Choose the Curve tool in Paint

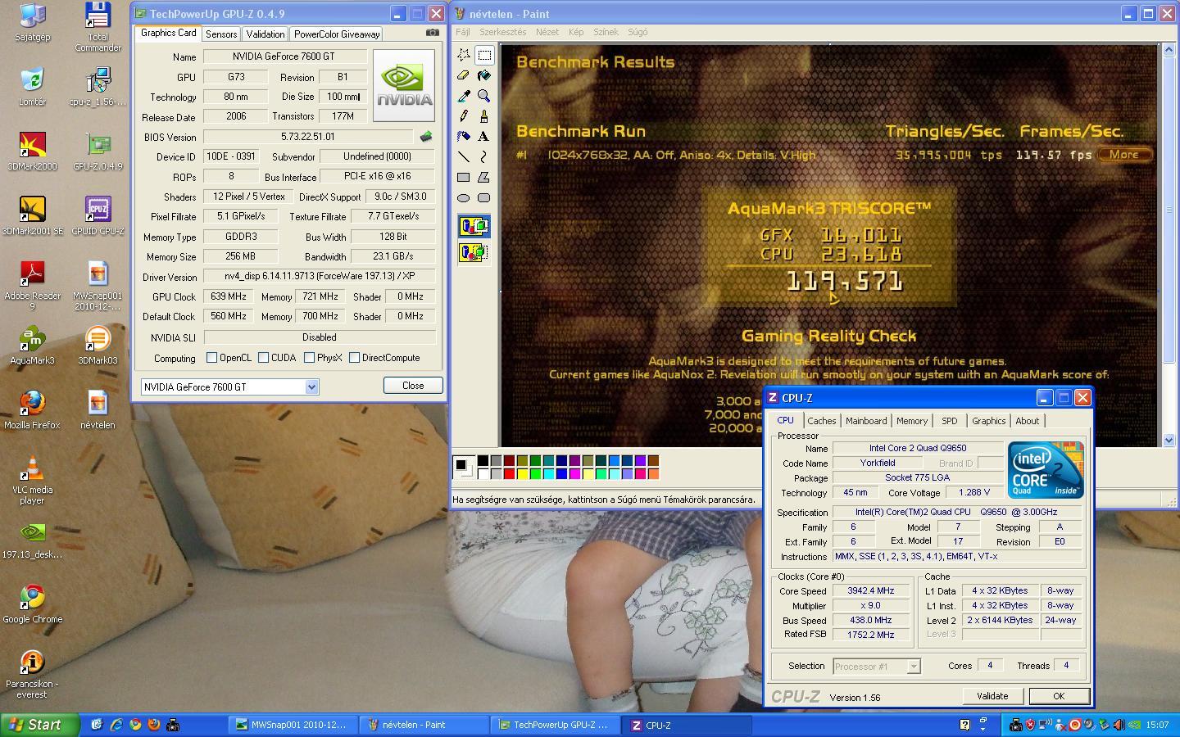(x=484, y=156)
